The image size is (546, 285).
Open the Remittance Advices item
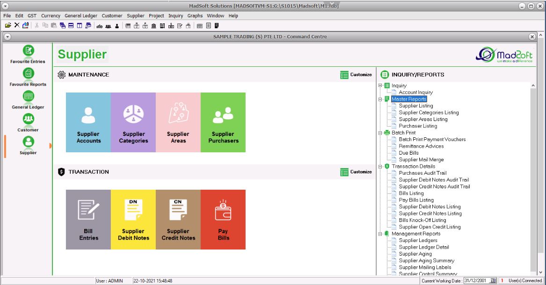tap(422, 146)
